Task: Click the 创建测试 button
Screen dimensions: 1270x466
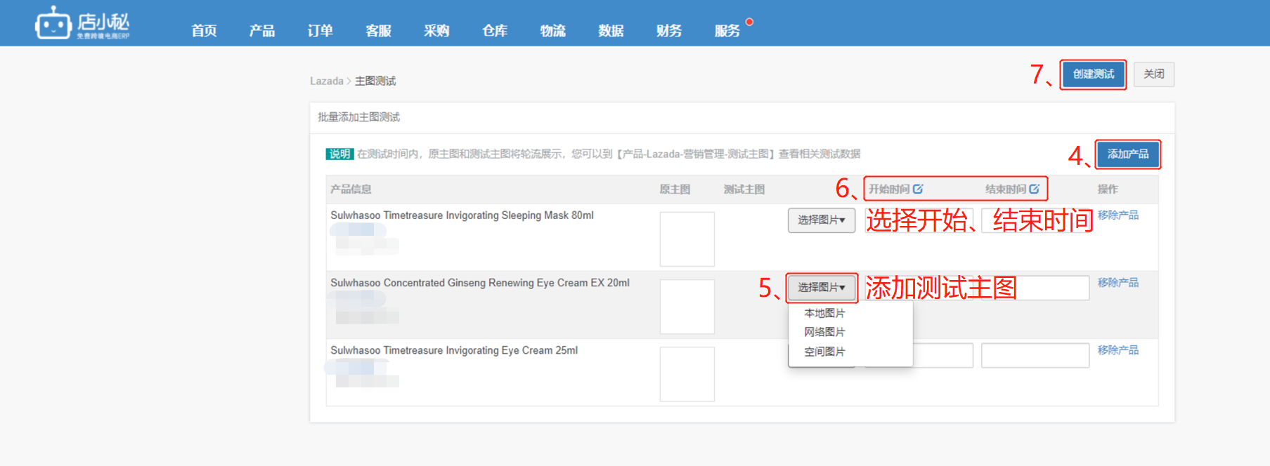Action: [1093, 74]
